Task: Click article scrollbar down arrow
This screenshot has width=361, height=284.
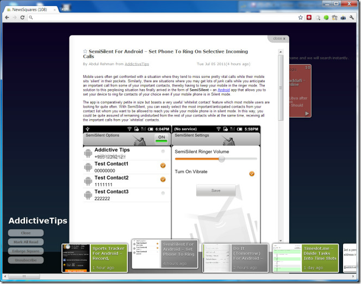Action: 281,240
